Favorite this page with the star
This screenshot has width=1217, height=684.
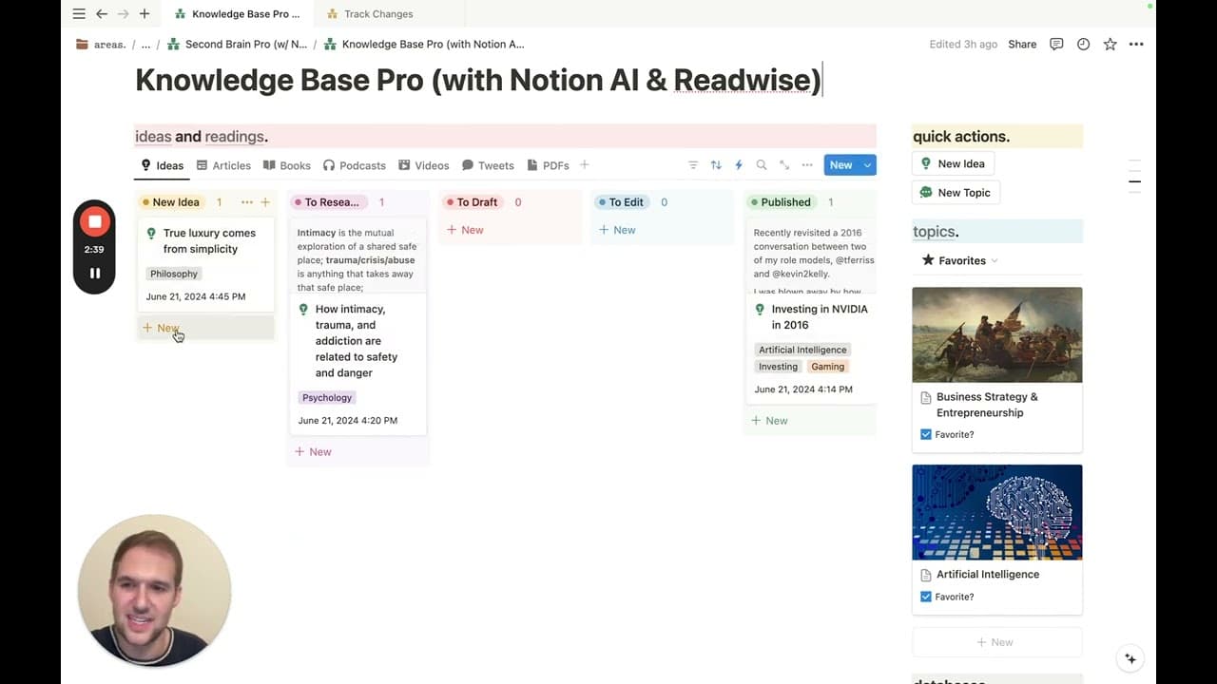click(x=1110, y=44)
